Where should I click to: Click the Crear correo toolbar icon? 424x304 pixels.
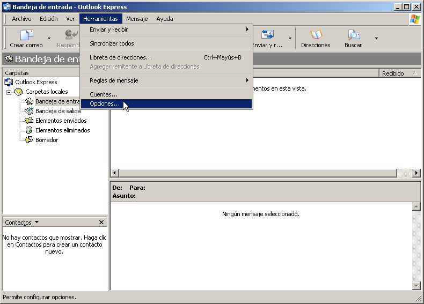(26, 35)
